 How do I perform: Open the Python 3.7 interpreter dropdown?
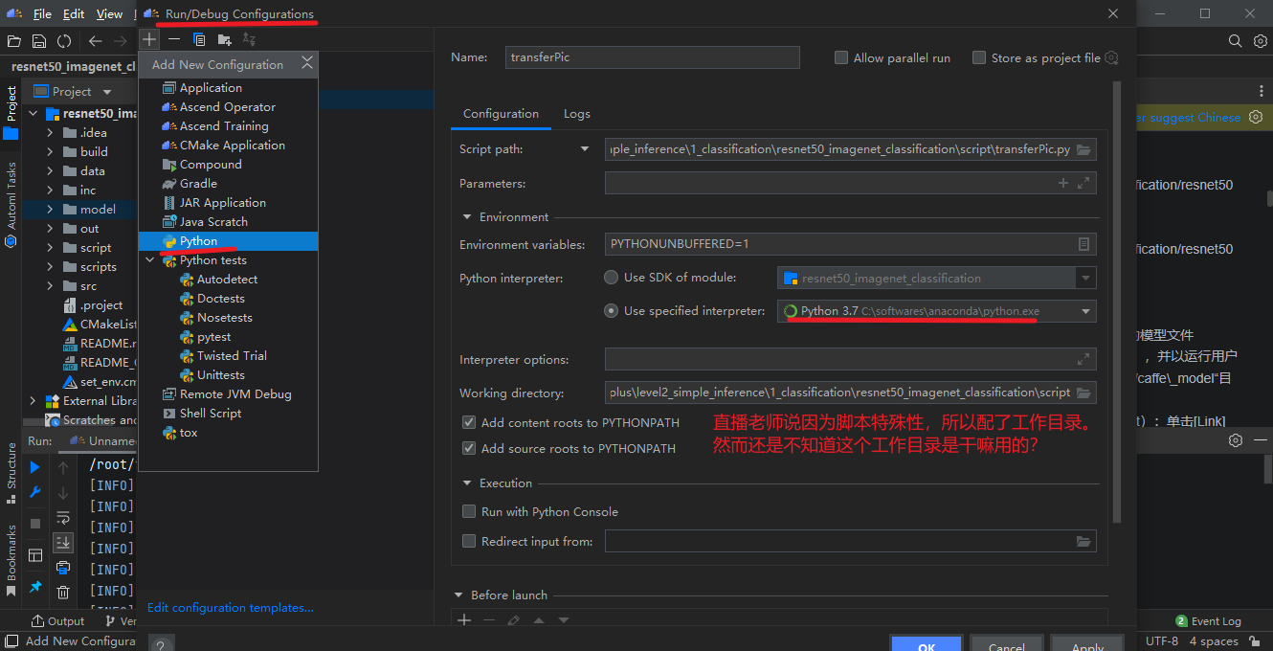click(x=1086, y=311)
